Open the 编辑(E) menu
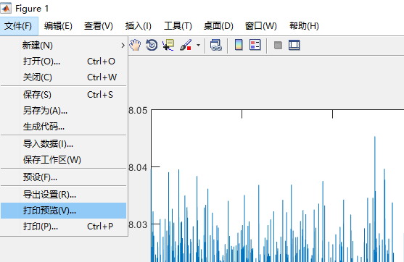This screenshot has height=262, width=404. pos(58,26)
